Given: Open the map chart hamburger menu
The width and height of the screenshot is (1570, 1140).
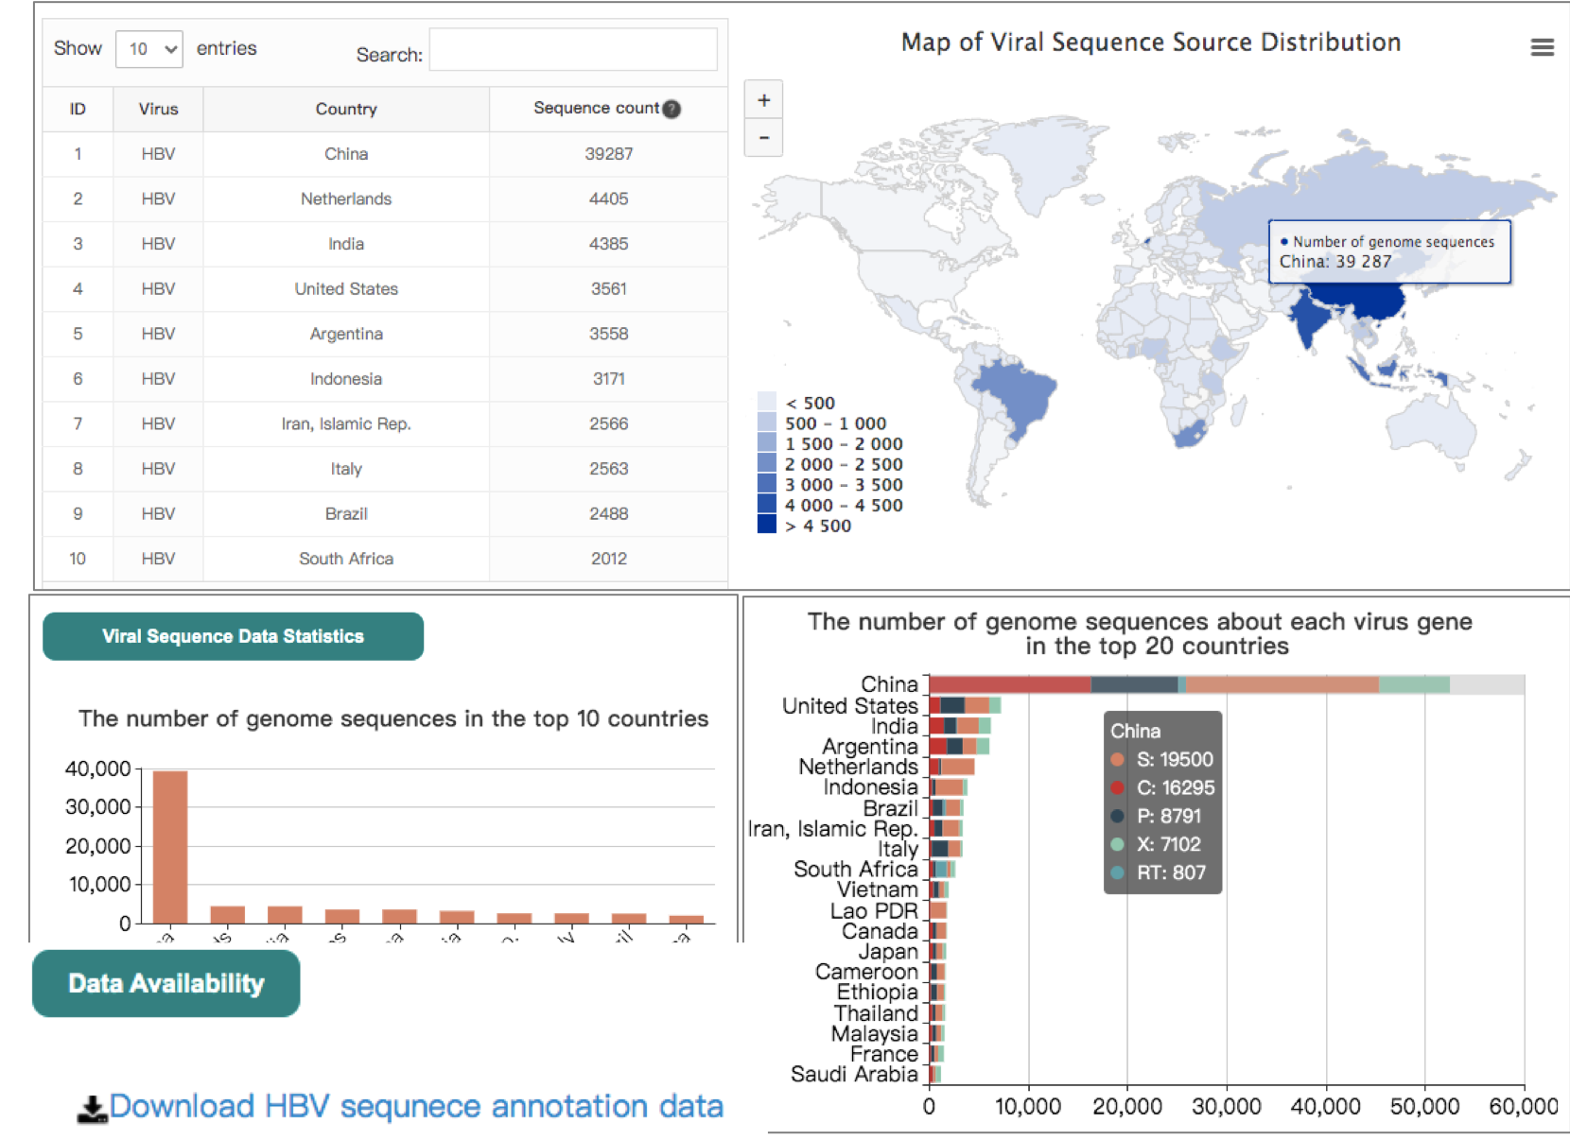Looking at the screenshot, I should [x=1542, y=47].
